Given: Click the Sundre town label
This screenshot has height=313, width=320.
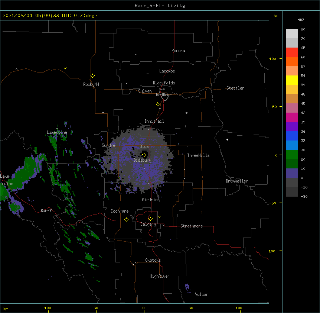Looking at the screenshot, I should [x=108, y=145].
